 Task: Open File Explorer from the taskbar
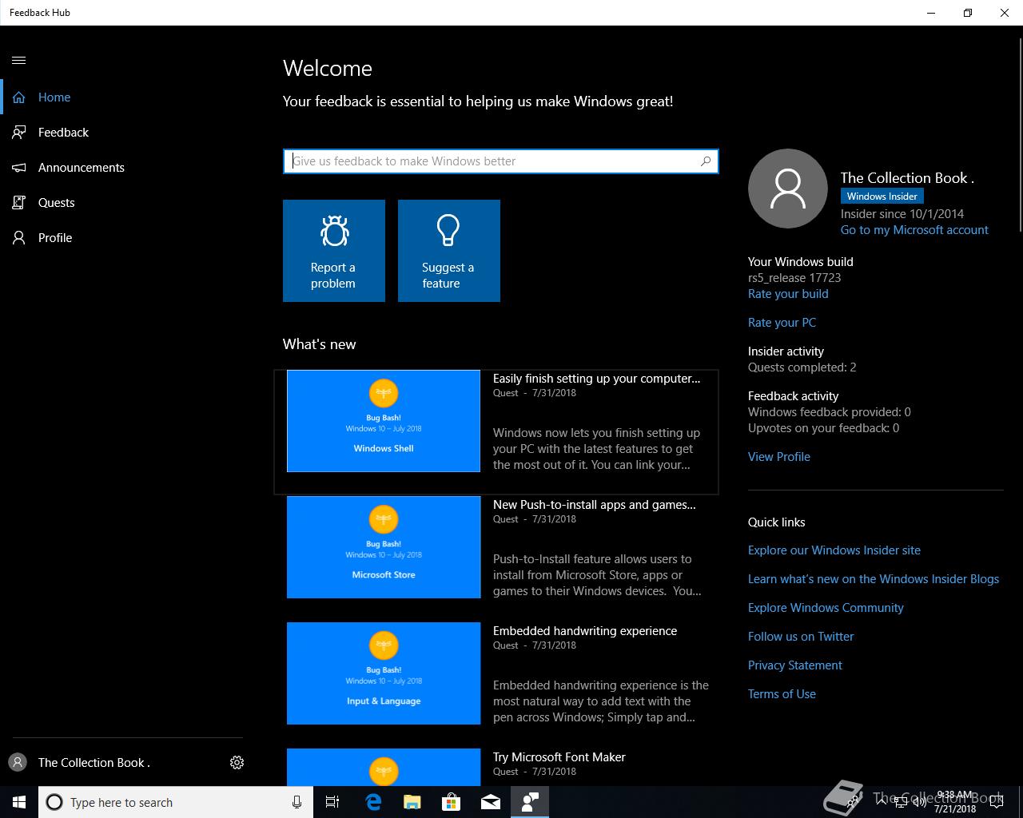412,802
